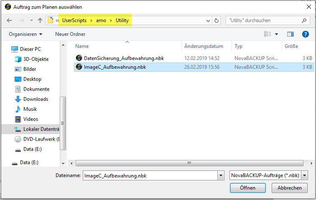316x200 pixels.
Task: Click the 3D-Objekte cube icon
Action: pyautogui.click(x=18, y=59)
